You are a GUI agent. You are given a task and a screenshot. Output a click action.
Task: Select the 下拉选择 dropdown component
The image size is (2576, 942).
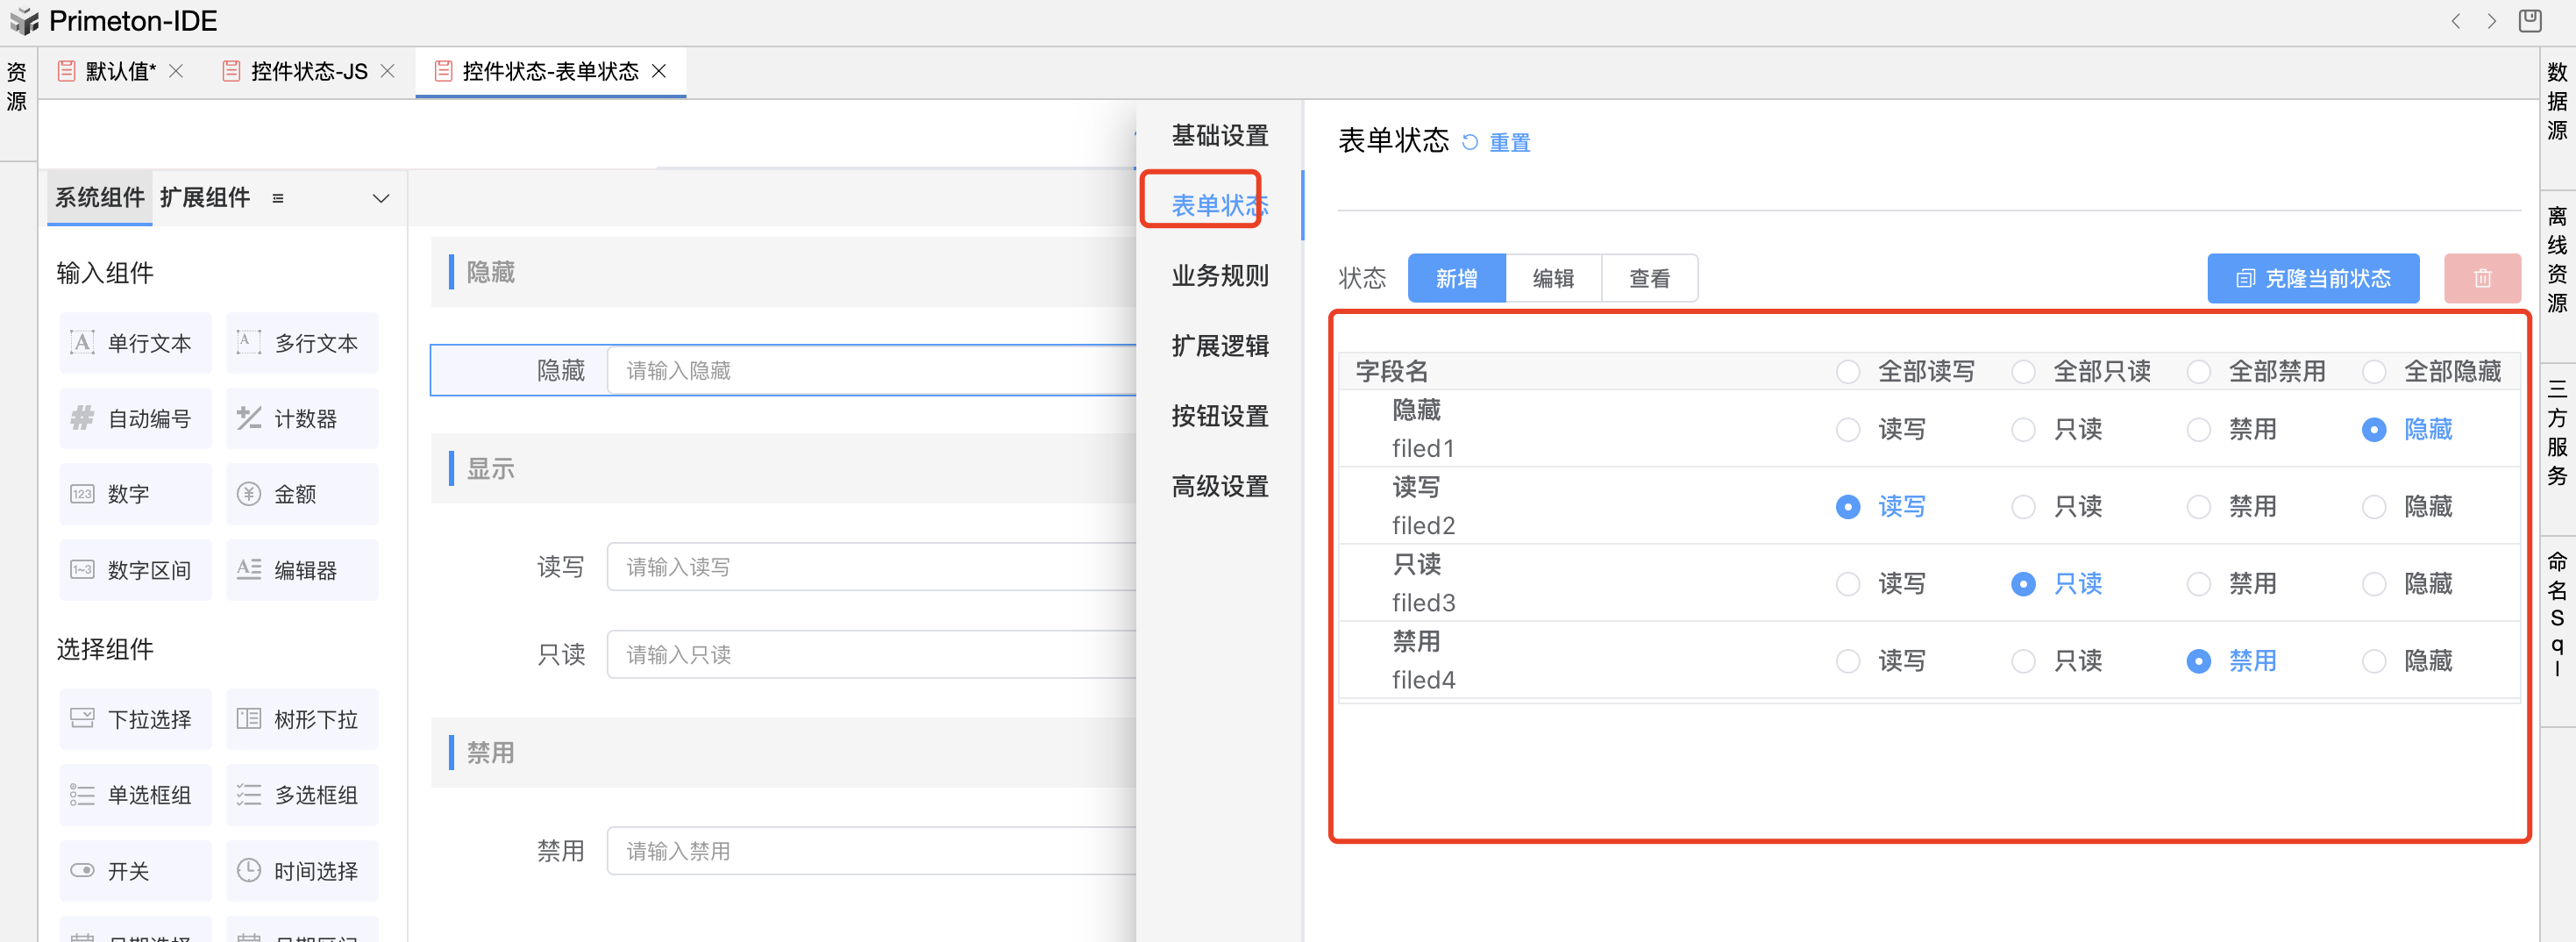[135, 719]
